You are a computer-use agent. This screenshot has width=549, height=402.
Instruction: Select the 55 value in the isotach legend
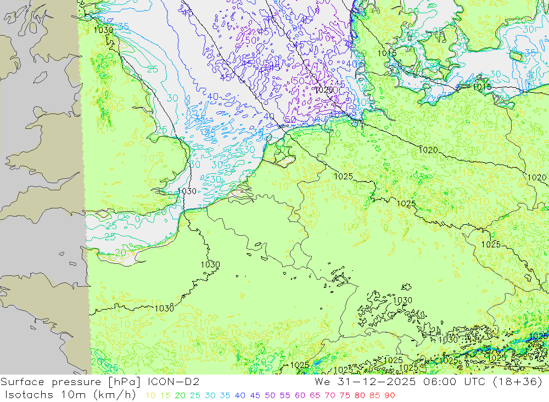(x=284, y=395)
